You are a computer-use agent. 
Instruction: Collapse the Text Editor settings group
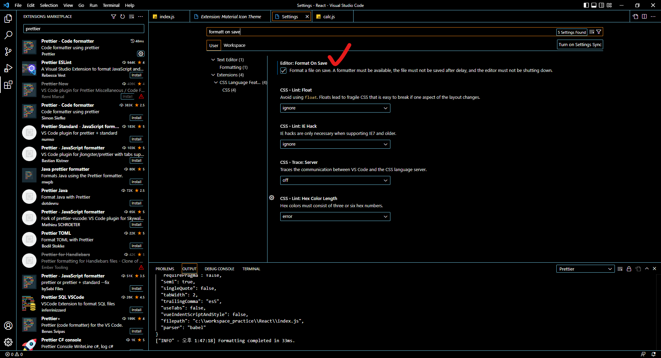tap(213, 60)
